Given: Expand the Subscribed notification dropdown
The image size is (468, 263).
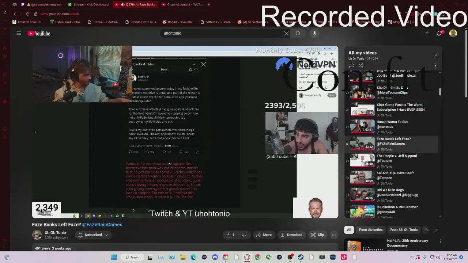Looking at the screenshot, I should 93,235.
